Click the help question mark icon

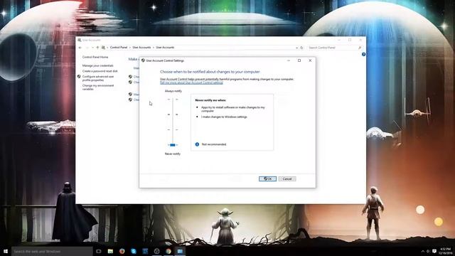click(363, 54)
